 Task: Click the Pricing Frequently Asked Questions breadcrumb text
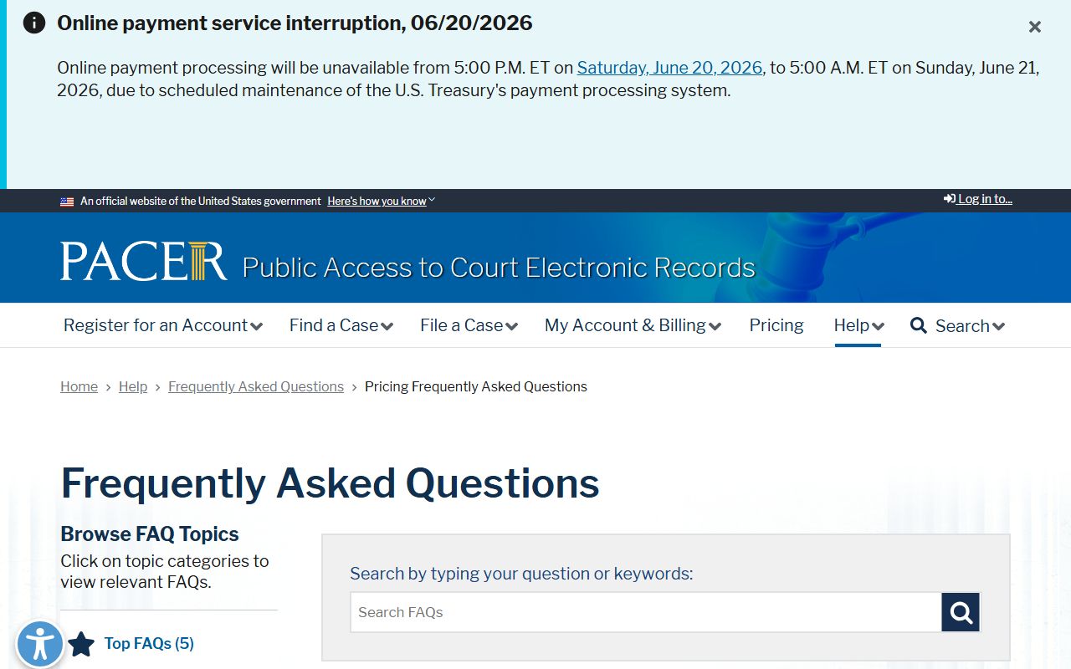[x=476, y=386]
